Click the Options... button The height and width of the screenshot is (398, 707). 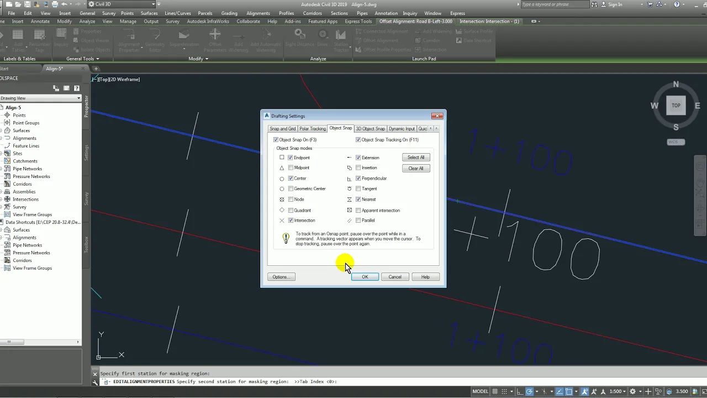click(281, 277)
